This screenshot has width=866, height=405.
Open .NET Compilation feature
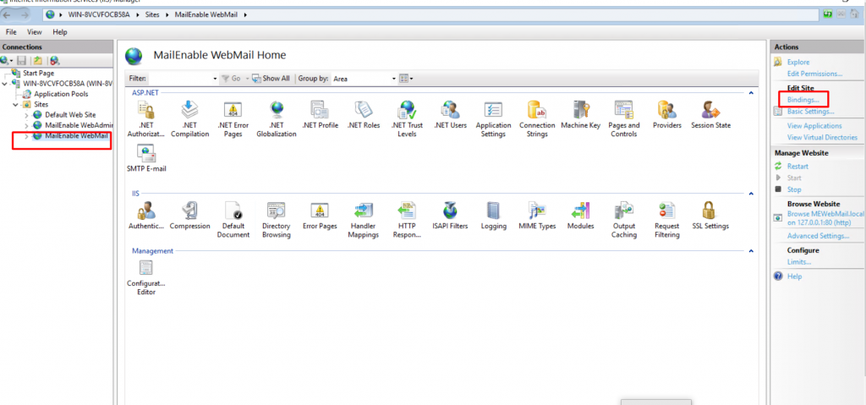pos(190,119)
